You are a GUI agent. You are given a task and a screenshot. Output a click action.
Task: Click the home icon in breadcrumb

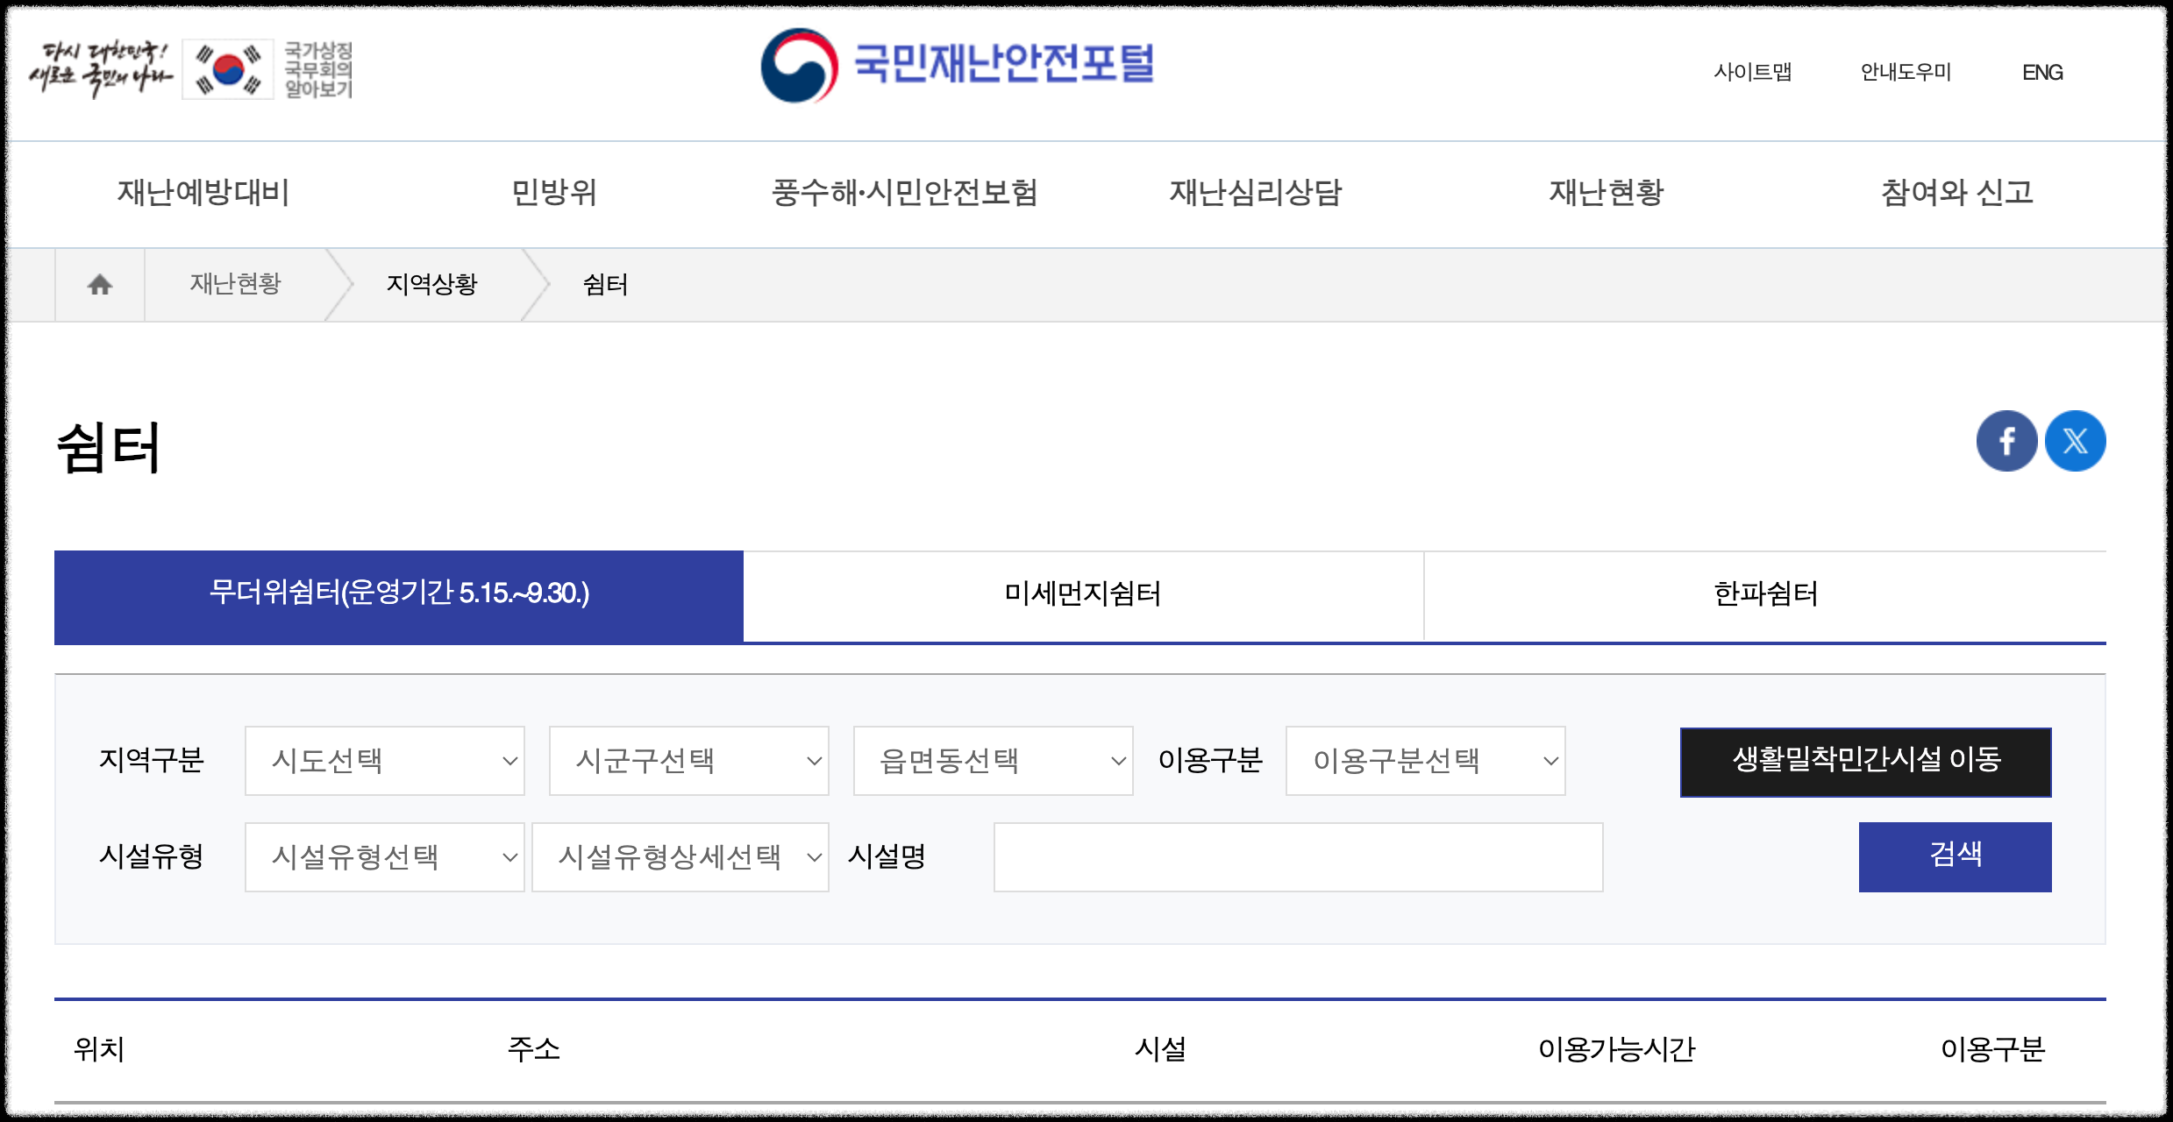[100, 285]
